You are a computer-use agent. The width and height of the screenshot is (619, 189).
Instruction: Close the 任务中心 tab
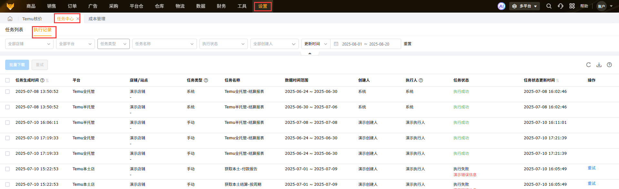tap(78, 19)
